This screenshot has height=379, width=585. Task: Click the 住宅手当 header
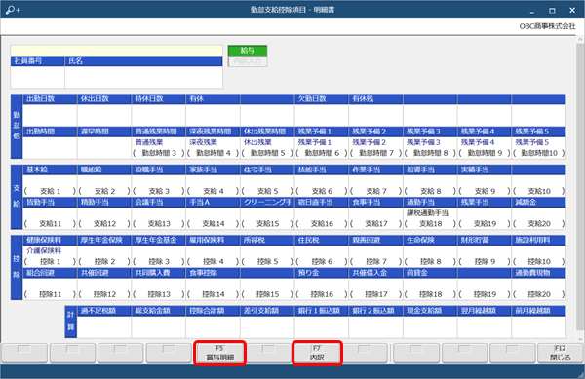267,170
